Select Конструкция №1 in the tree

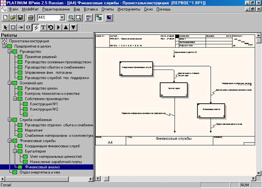tap(44, 104)
